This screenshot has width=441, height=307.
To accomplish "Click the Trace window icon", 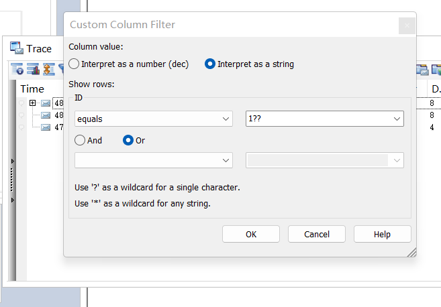I will click(x=16, y=48).
